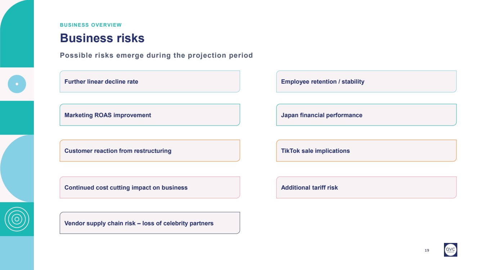Click the QVC Group logo
Viewport: 480px width, 270px height.
click(450, 249)
